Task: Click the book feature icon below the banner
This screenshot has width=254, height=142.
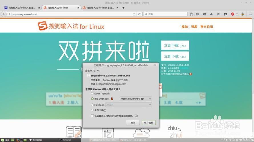Action: tap(74, 132)
